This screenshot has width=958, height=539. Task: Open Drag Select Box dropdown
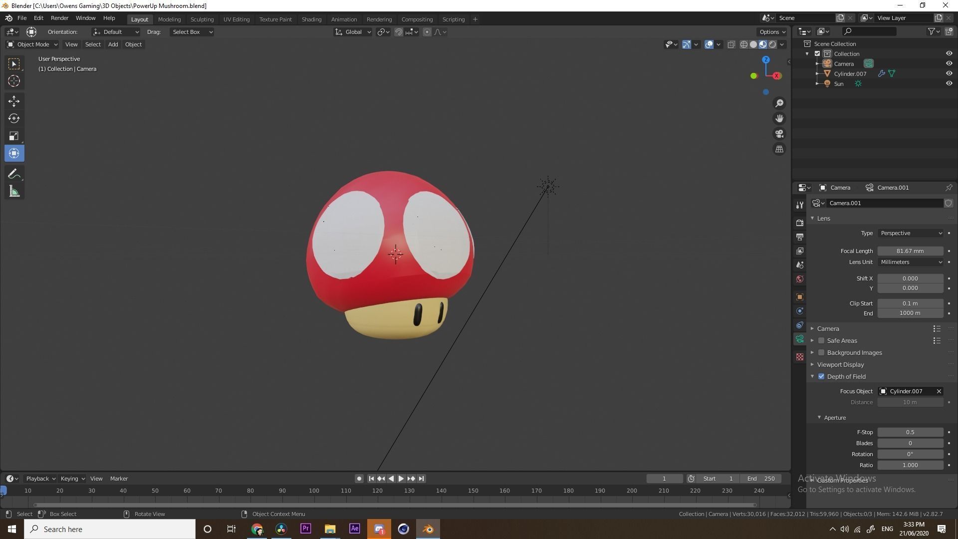point(192,32)
